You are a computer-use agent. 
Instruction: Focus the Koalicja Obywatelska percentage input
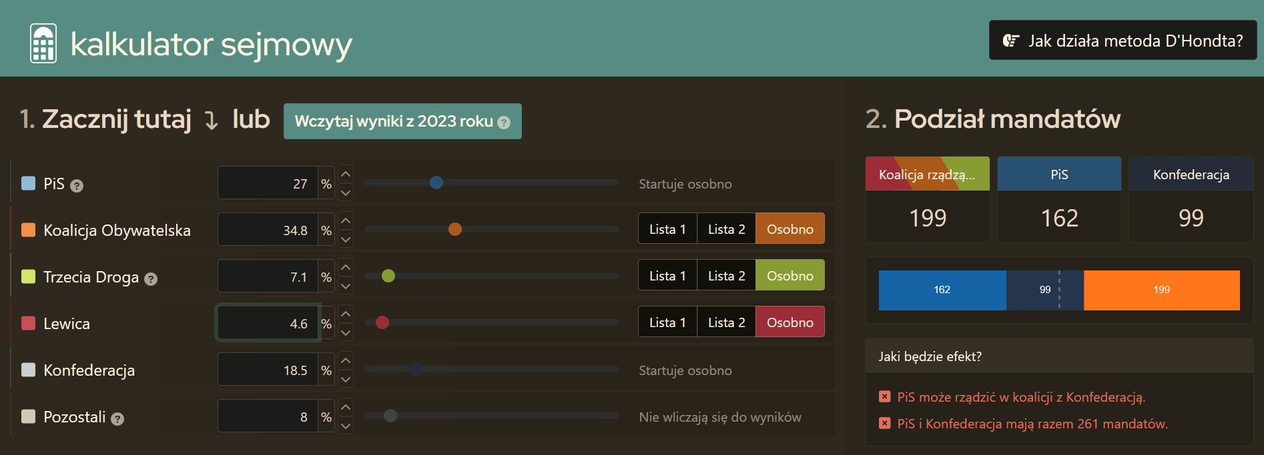(x=268, y=230)
